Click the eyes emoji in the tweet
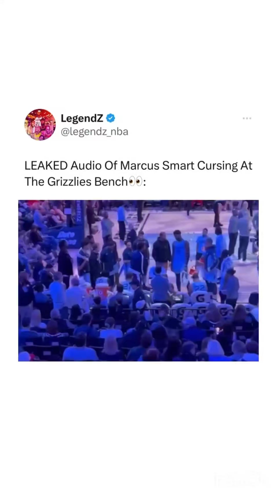 (135, 182)
